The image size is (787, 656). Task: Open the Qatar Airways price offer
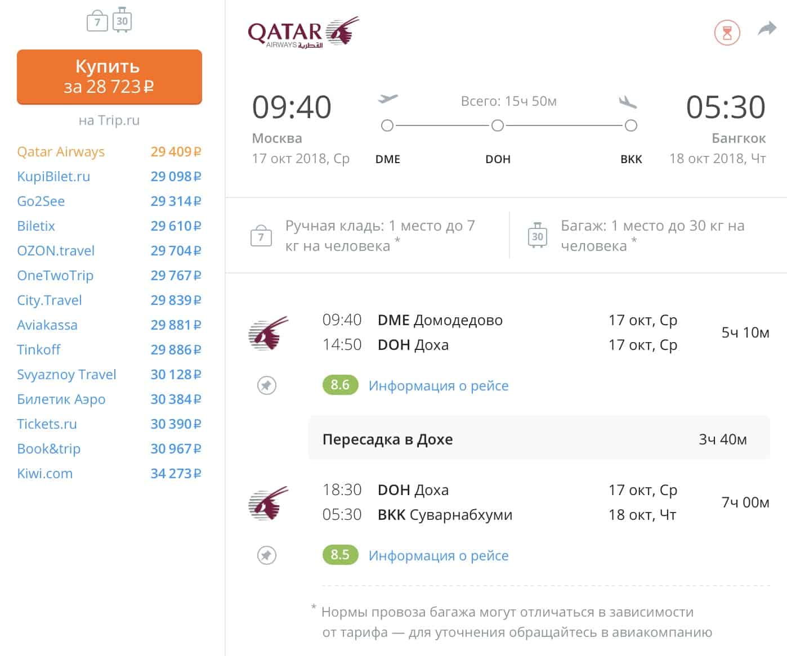[x=61, y=152]
